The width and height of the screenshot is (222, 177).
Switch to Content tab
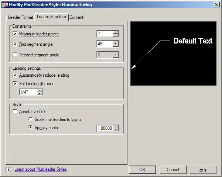(x=76, y=17)
